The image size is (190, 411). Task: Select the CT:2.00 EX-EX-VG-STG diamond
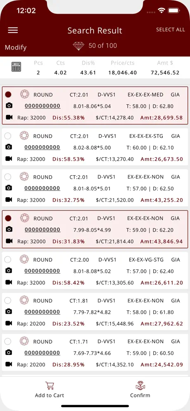click(x=8, y=260)
